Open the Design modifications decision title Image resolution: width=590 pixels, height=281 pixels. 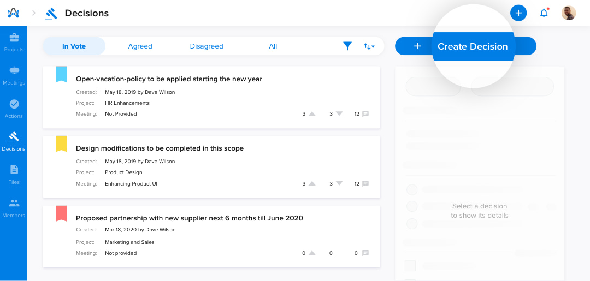click(x=160, y=148)
